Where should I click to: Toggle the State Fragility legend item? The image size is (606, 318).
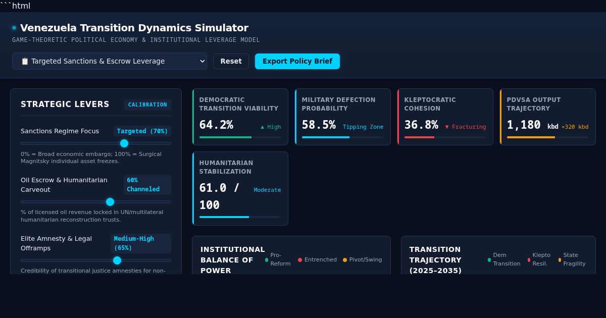point(573,260)
